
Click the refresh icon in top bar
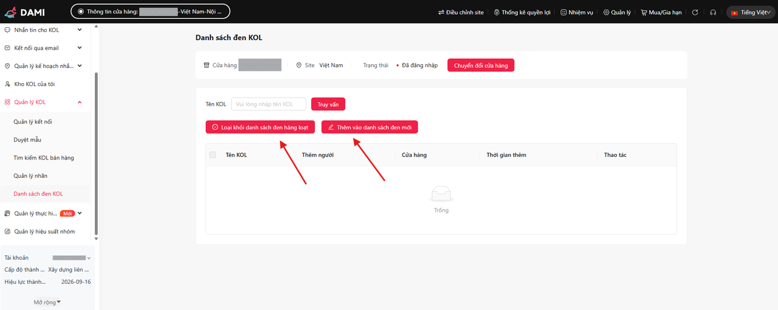(x=695, y=12)
